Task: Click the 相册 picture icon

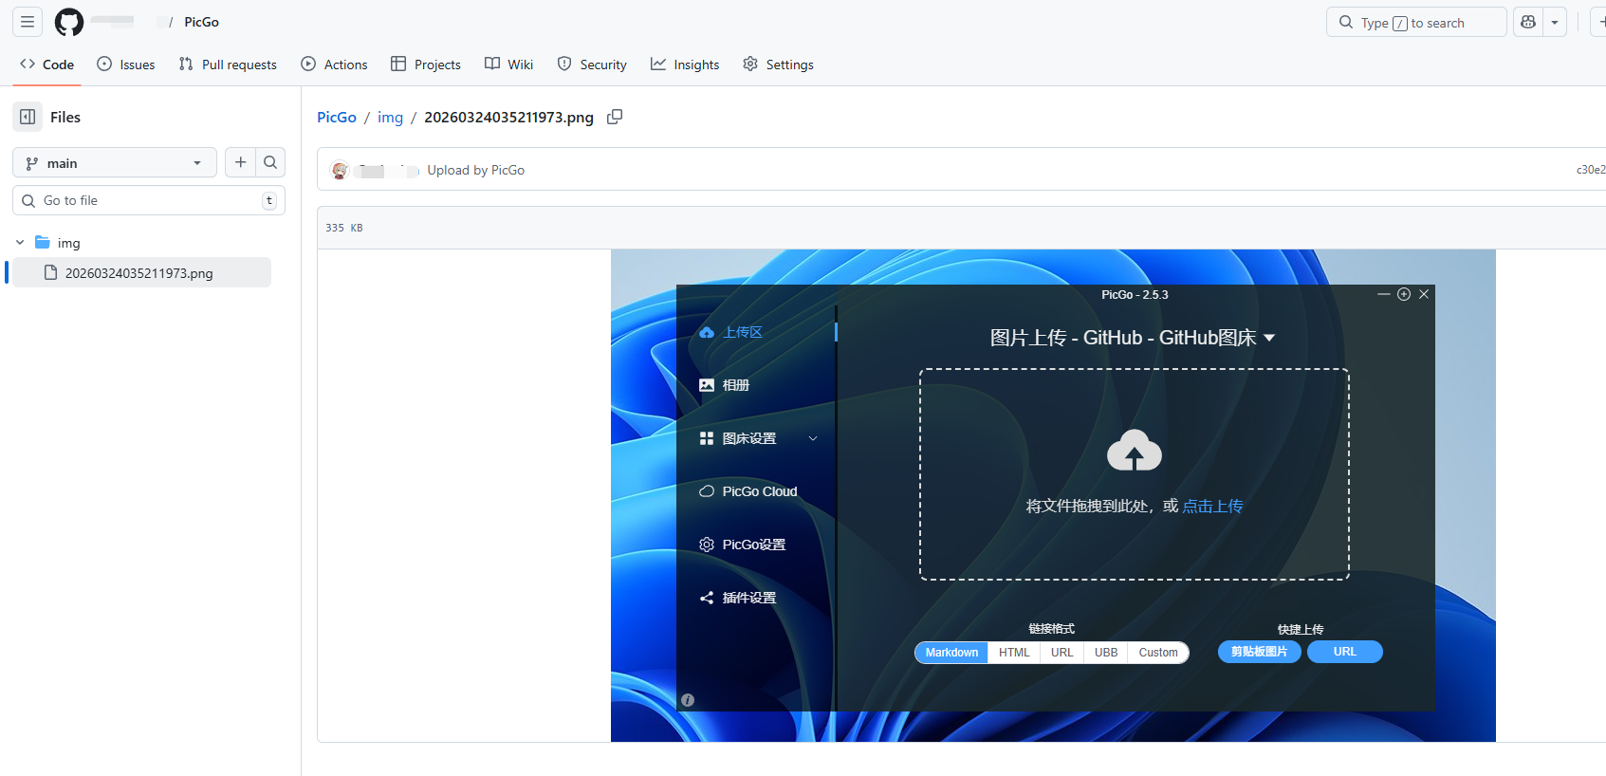Action: point(707,385)
